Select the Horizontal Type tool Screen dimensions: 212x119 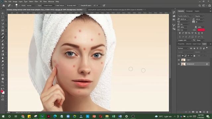(x=3, y=68)
